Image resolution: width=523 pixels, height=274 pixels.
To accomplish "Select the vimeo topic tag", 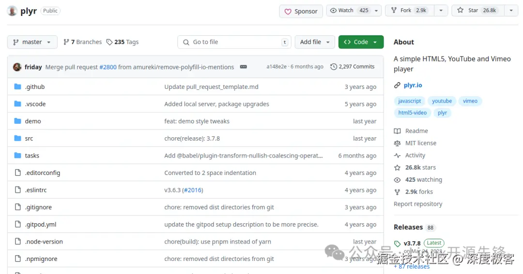I will 470,101.
